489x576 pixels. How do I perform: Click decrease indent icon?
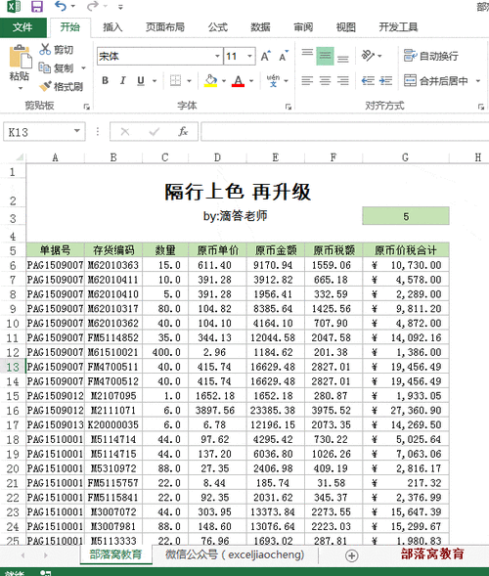coord(368,80)
